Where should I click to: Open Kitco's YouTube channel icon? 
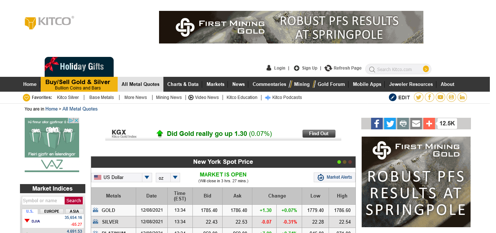(440, 97)
